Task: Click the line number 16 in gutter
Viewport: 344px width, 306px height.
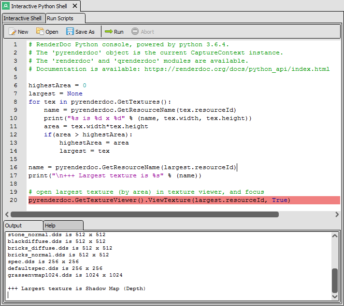Action: point(14,167)
